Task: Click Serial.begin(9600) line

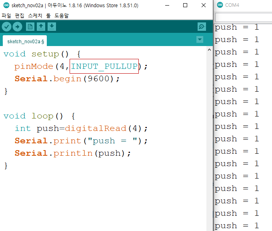Action: 67,79
